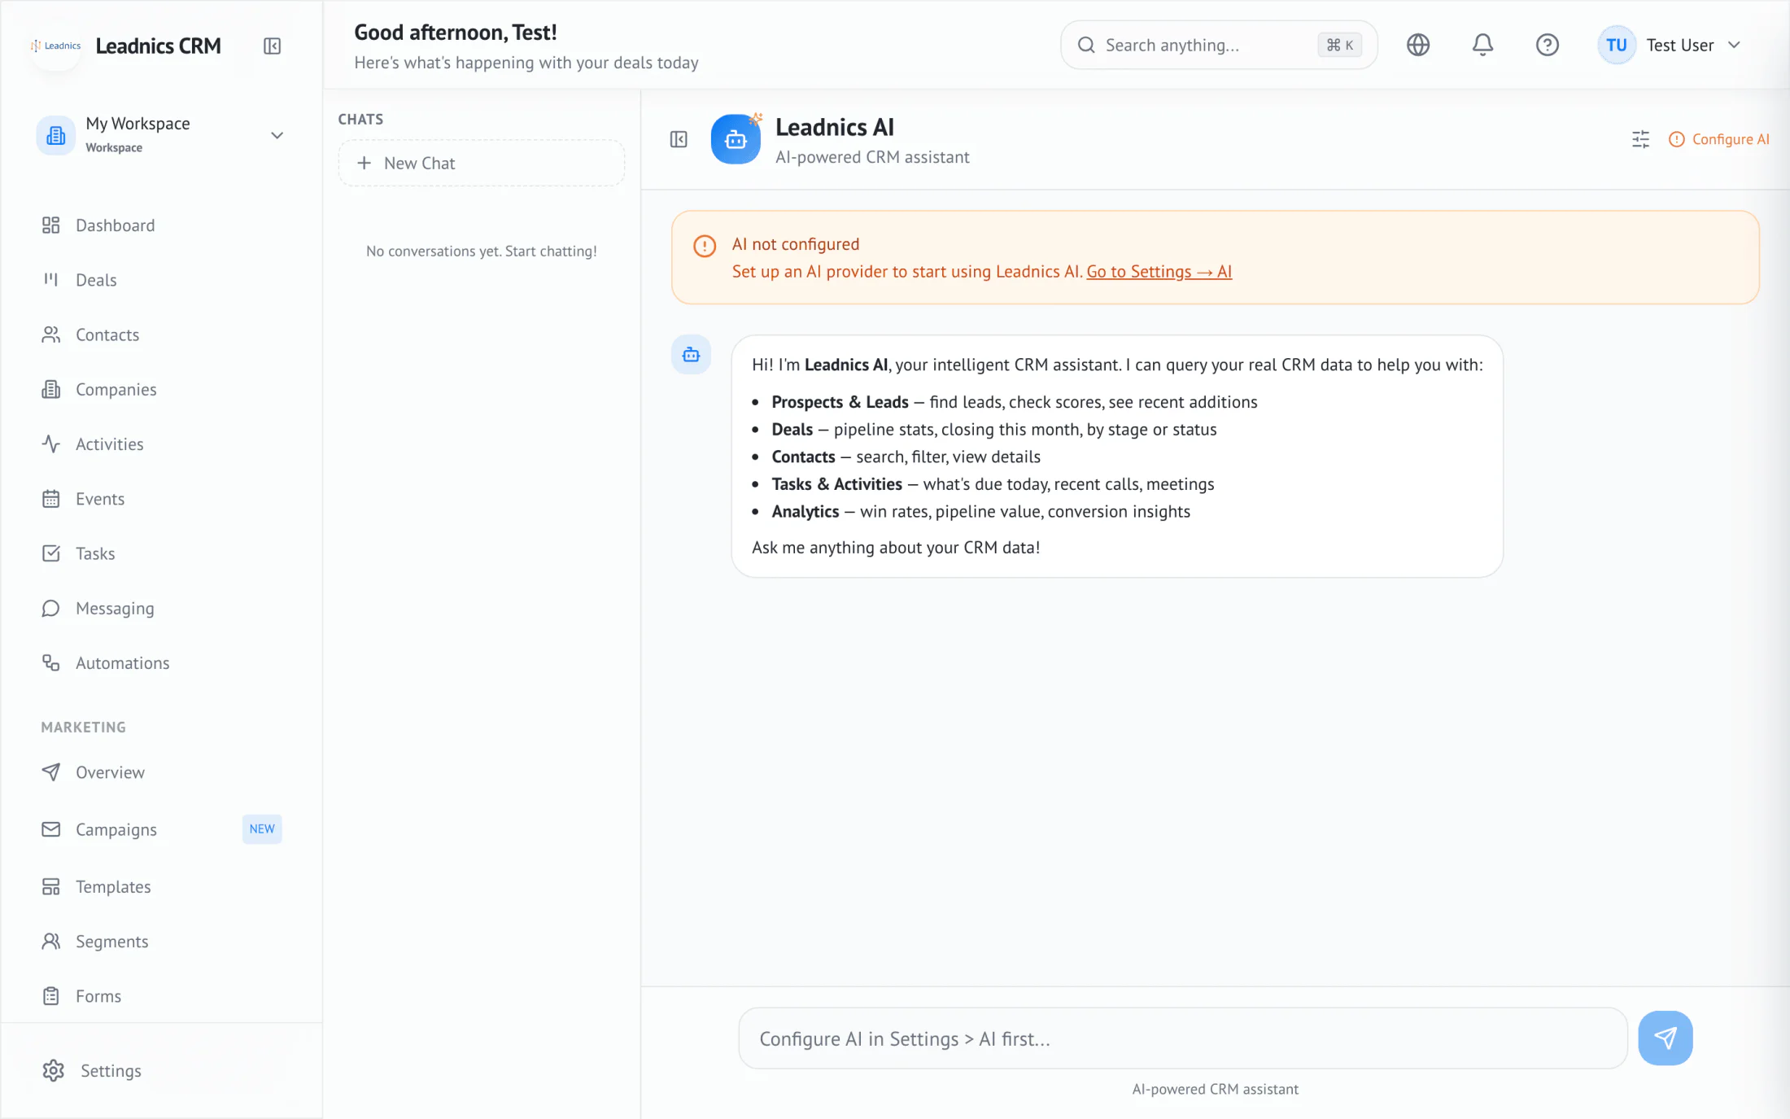Expand the Test User account dropdown
This screenshot has height=1119, width=1790.
point(1734,45)
